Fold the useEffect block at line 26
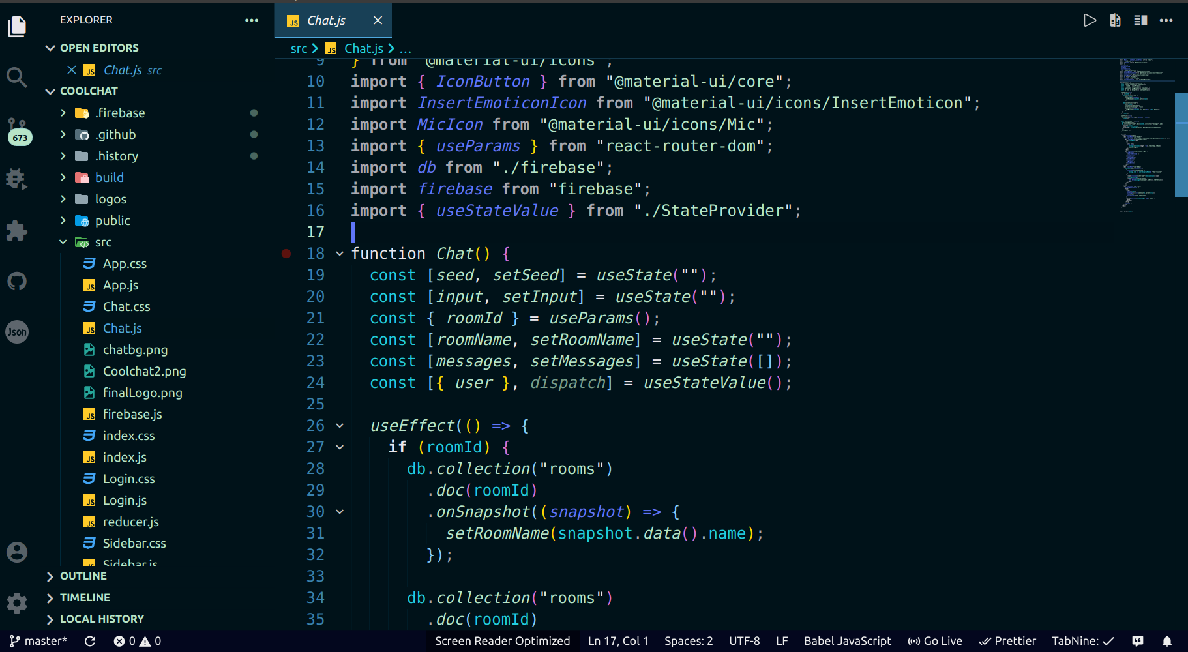The width and height of the screenshot is (1188, 652). (x=340, y=426)
